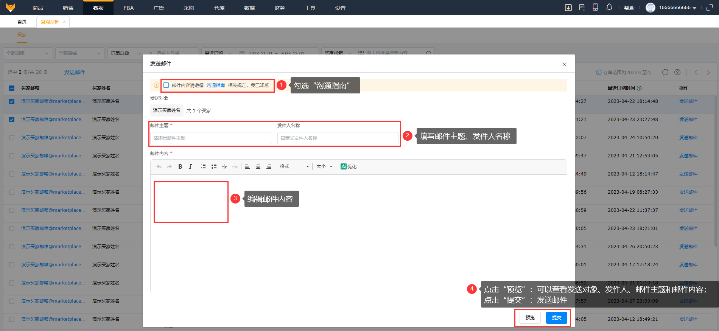Open the 大小 font size dropdown
719x331 pixels.
[x=324, y=166]
